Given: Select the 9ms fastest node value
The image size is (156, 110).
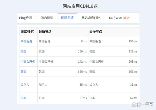Looking at the screenshot, I should click(x=84, y=41).
